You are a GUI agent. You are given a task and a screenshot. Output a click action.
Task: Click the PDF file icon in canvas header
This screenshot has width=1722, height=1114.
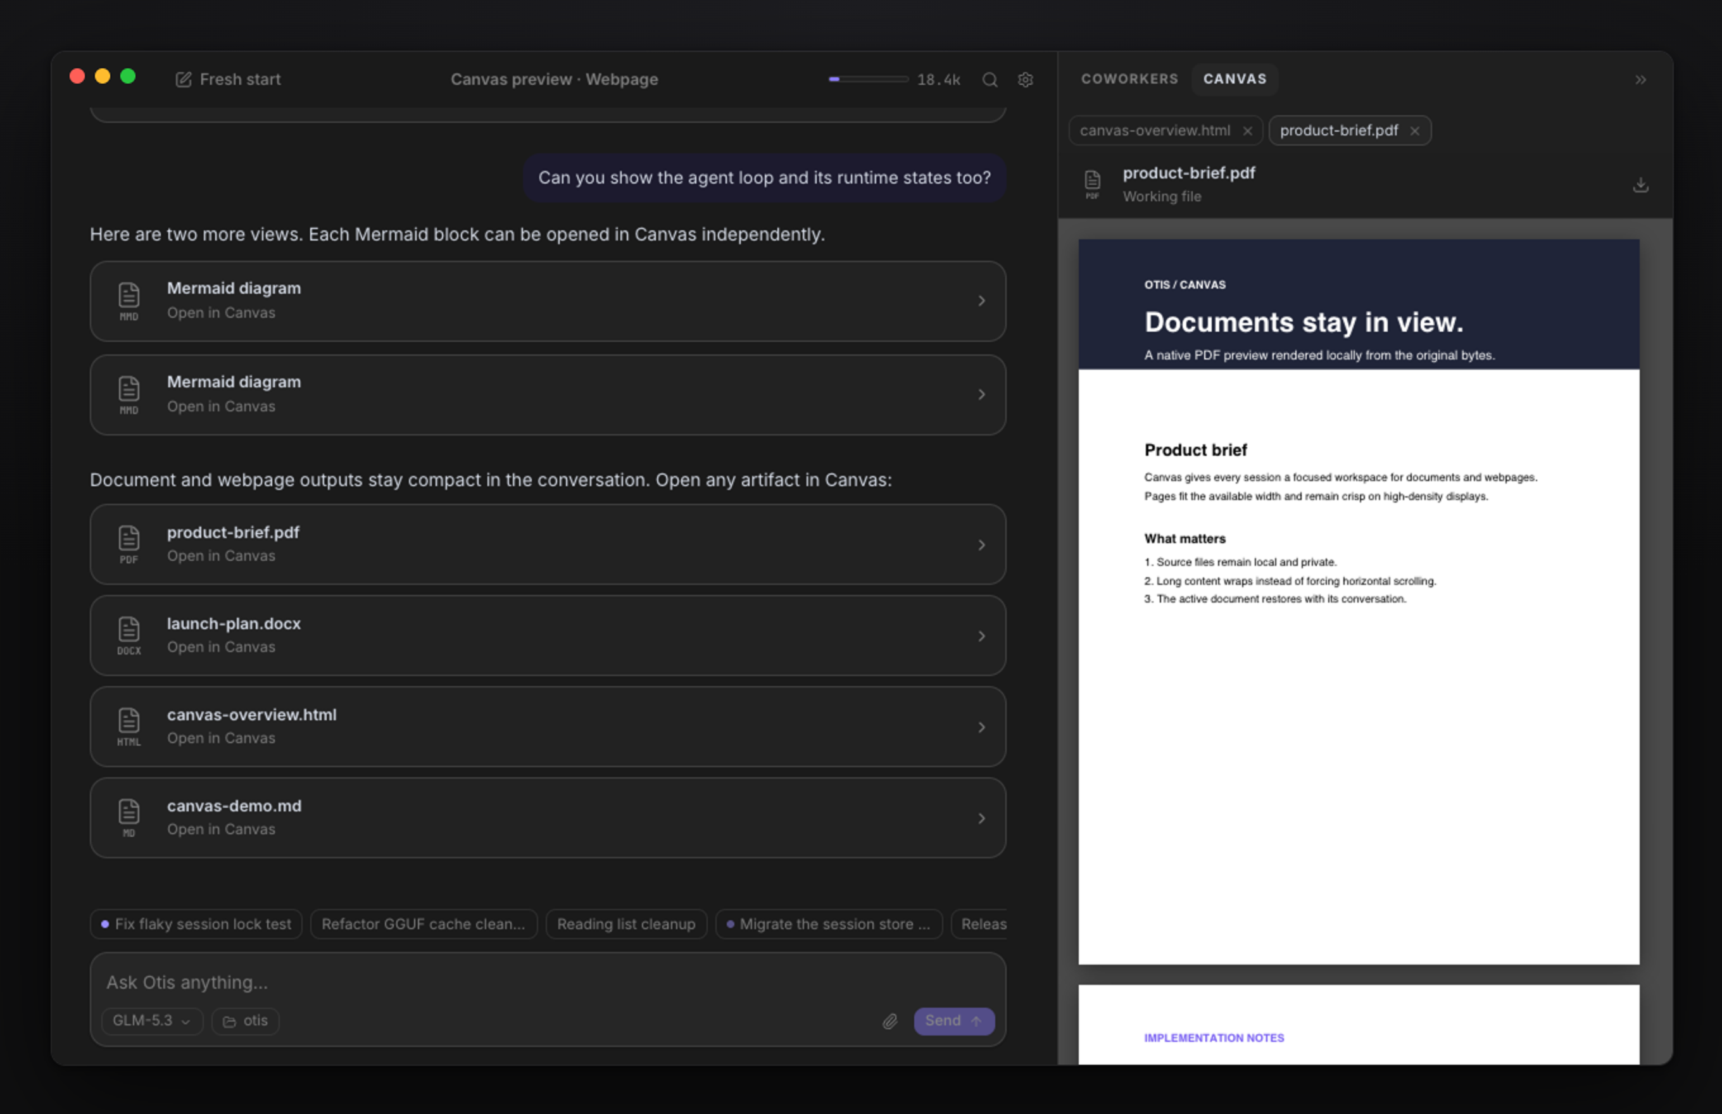click(1093, 184)
